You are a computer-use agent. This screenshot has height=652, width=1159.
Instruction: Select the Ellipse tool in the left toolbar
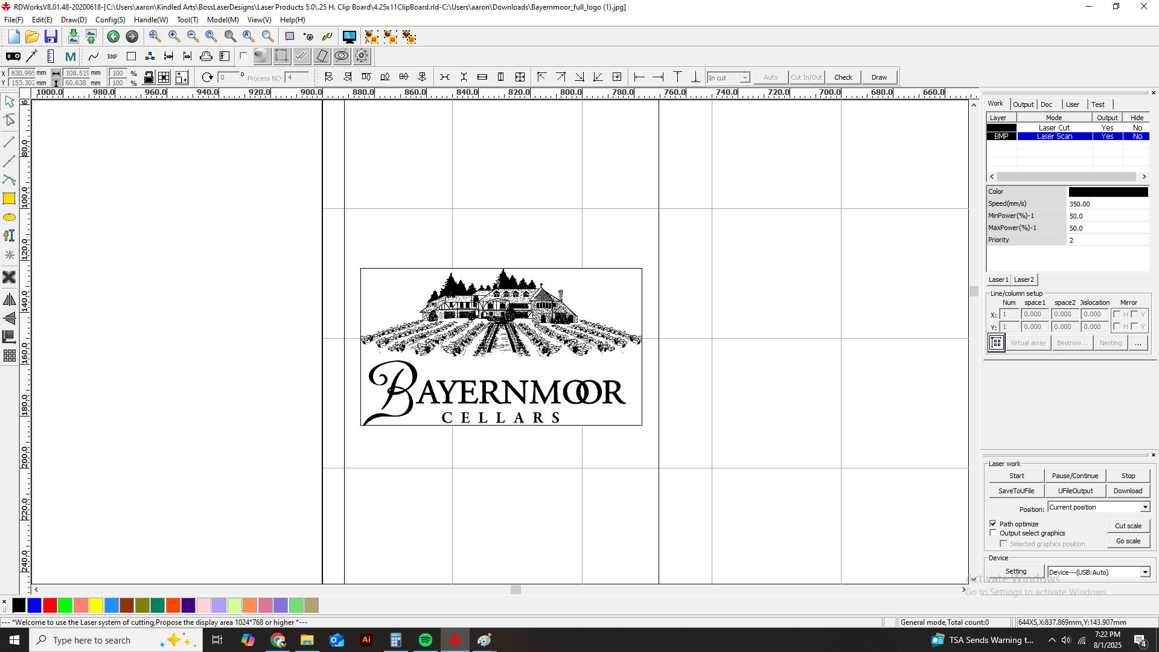[9, 217]
